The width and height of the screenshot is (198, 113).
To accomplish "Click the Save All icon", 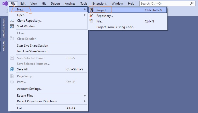I will click(x=12, y=69).
